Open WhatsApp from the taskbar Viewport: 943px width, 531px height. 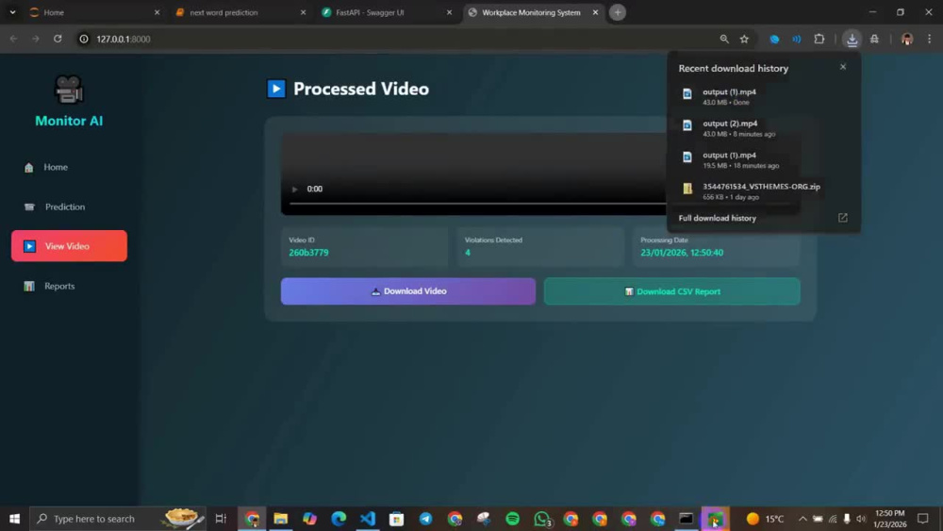pos(542,519)
